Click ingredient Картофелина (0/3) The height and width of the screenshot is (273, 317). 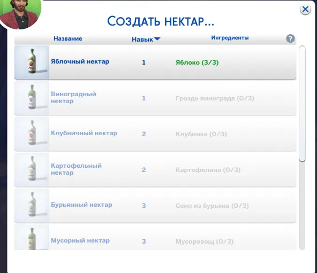click(208, 170)
